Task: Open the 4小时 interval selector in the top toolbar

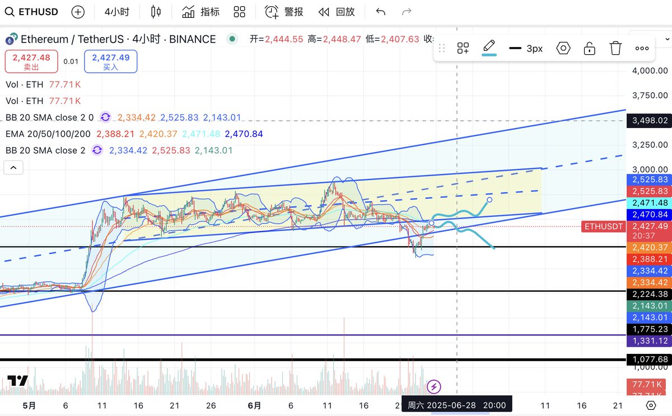Action: coord(117,12)
